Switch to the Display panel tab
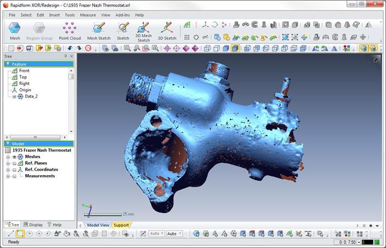Screen dimensions: 386x248 [33, 224]
